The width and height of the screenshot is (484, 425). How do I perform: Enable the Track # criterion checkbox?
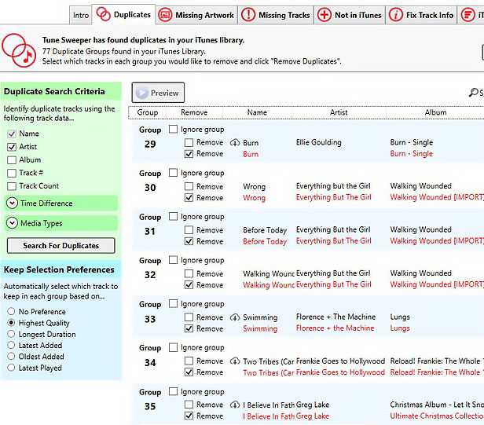(x=12, y=173)
